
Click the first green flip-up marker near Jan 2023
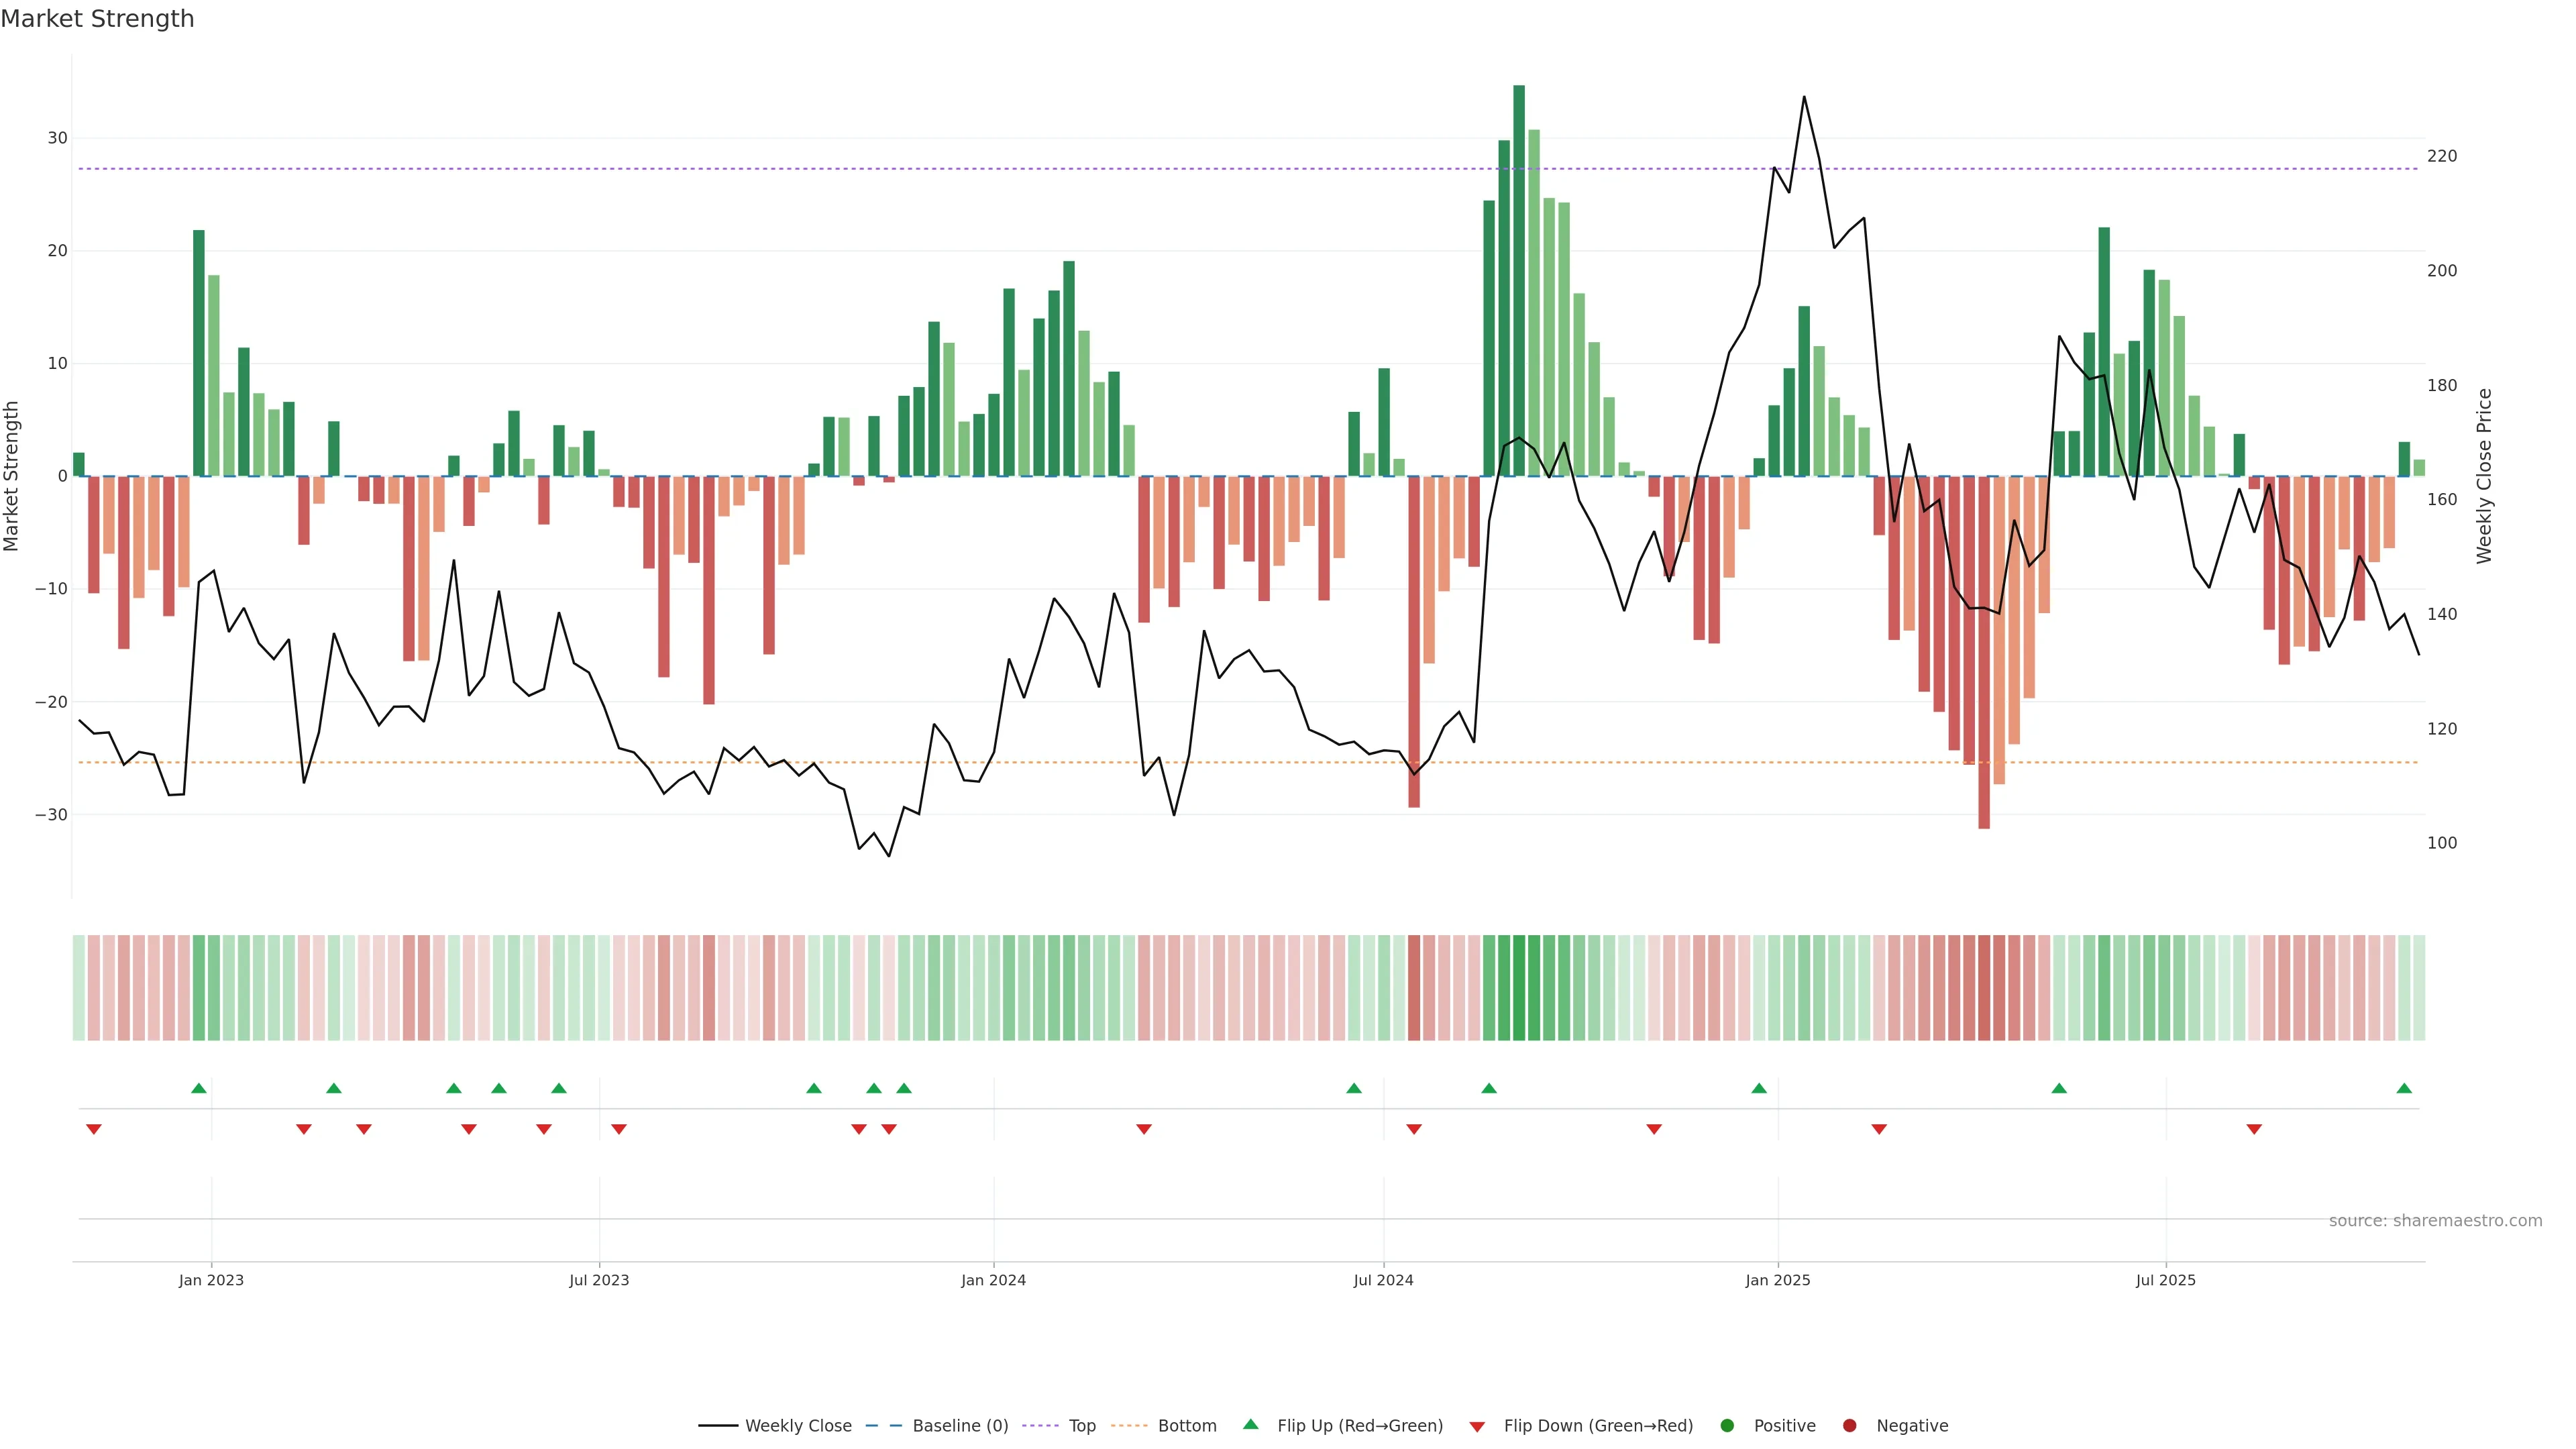199,1088
